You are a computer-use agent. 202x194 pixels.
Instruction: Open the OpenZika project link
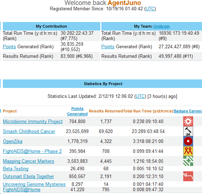[x=12, y=141]
